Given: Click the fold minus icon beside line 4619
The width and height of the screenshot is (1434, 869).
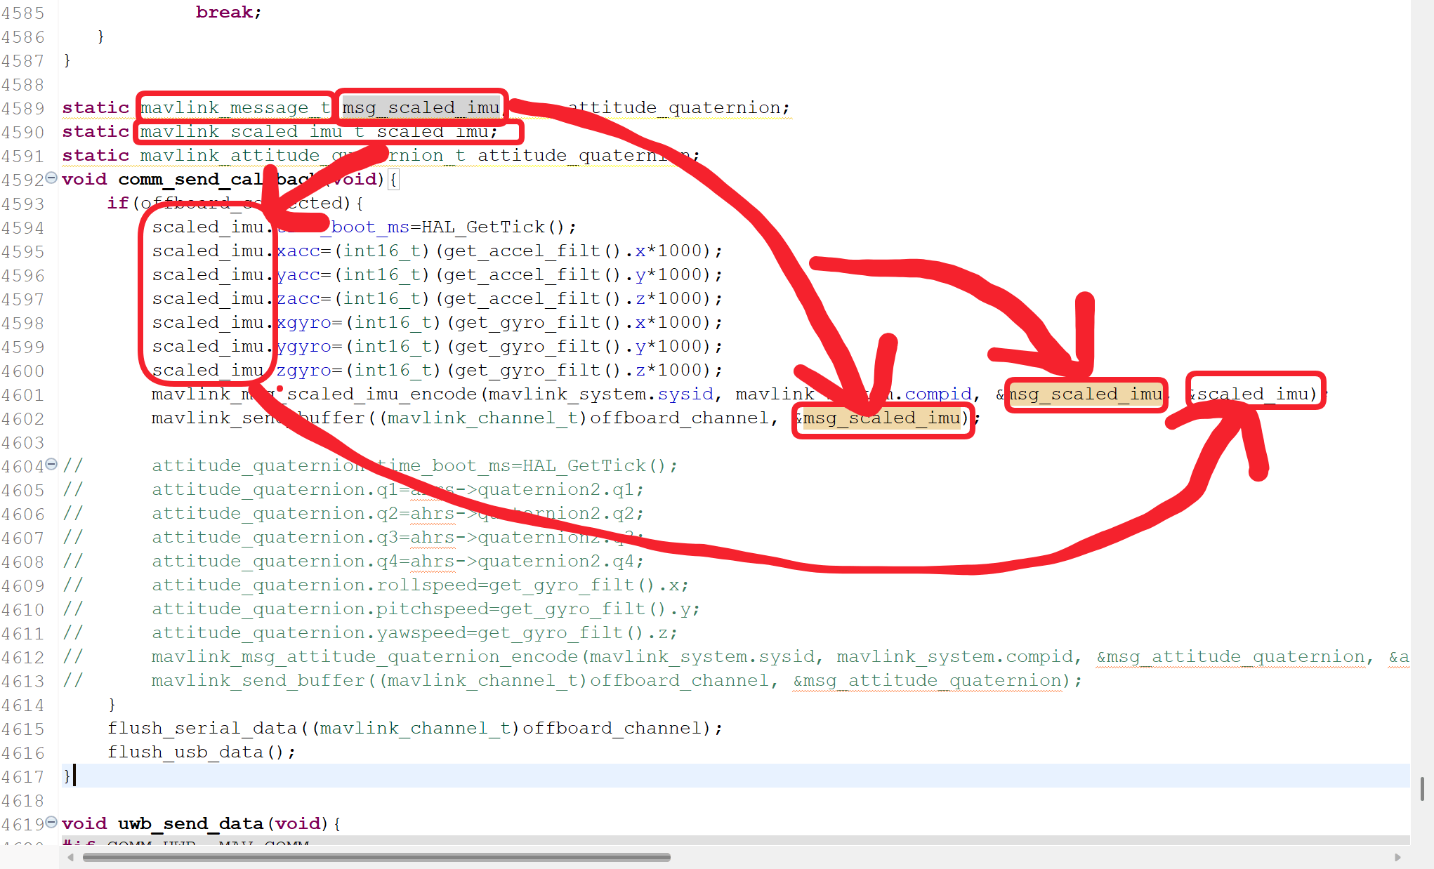Looking at the screenshot, I should (51, 822).
